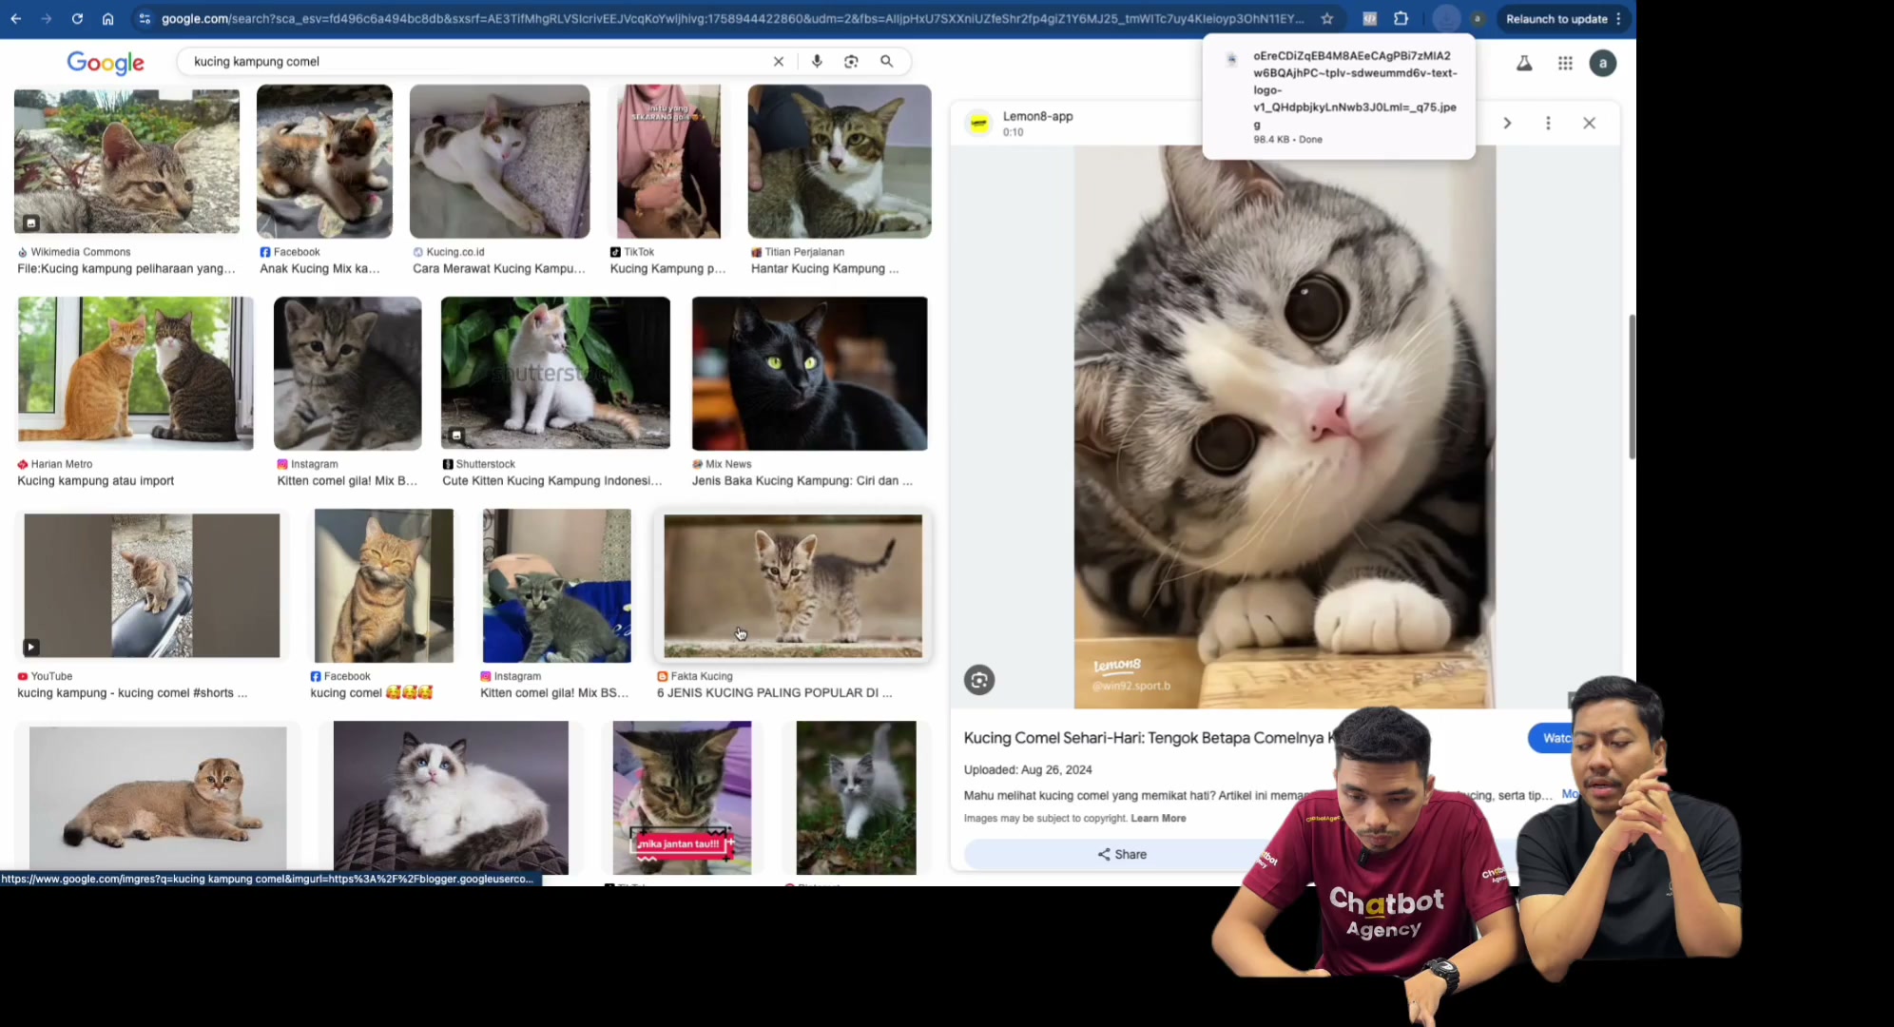1894x1027 pixels.
Task: Open the large Lemon8 cat preview image
Action: click(x=1285, y=427)
